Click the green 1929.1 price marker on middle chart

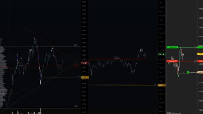pos(161,54)
